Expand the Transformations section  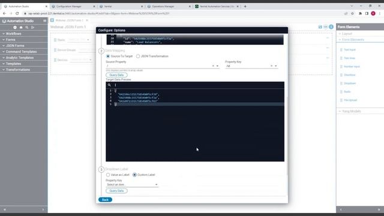pyautogui.click(x=24, y=70)
